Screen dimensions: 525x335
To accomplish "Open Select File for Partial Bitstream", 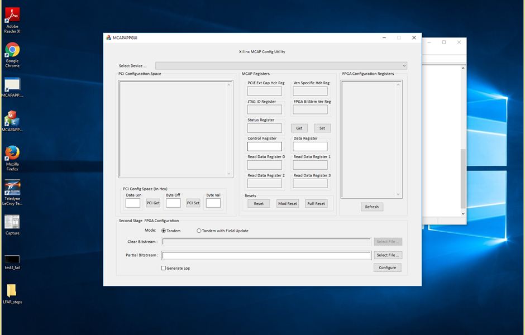I will click(x=388, y=255).
